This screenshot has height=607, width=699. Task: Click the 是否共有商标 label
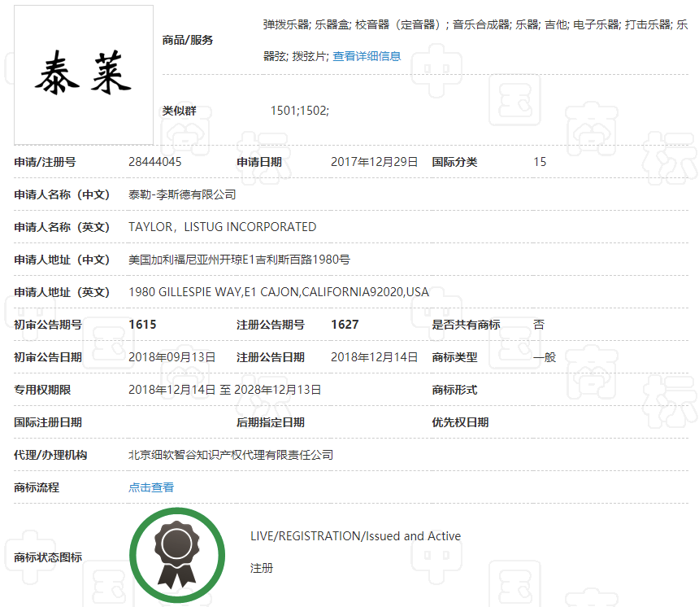pos(466,325)
